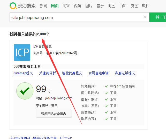Open the Sitemap提交 link

[23, 73]
